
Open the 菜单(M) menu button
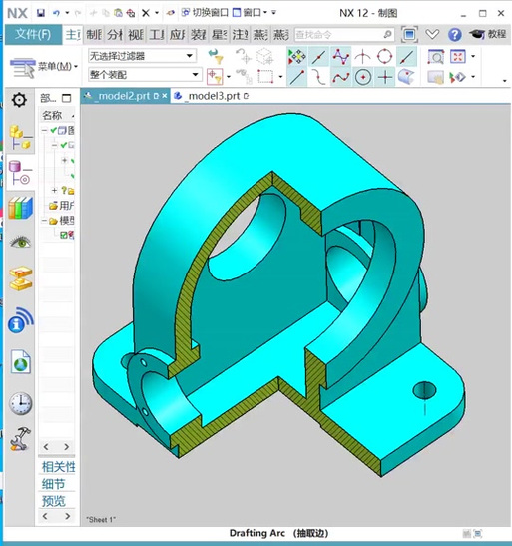44,67
